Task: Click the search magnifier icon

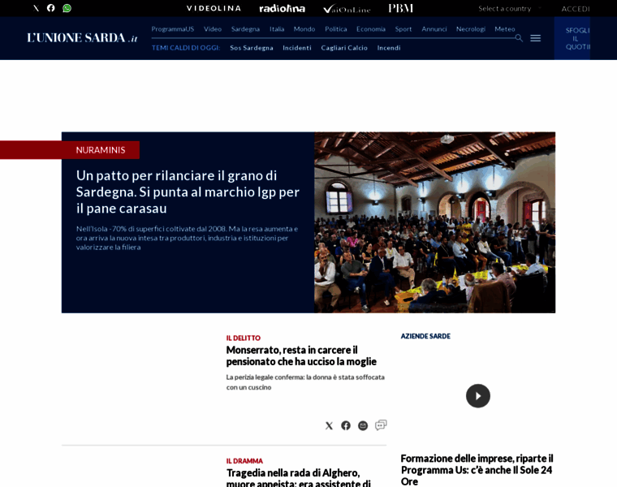Action: click(x=519, y=38)
